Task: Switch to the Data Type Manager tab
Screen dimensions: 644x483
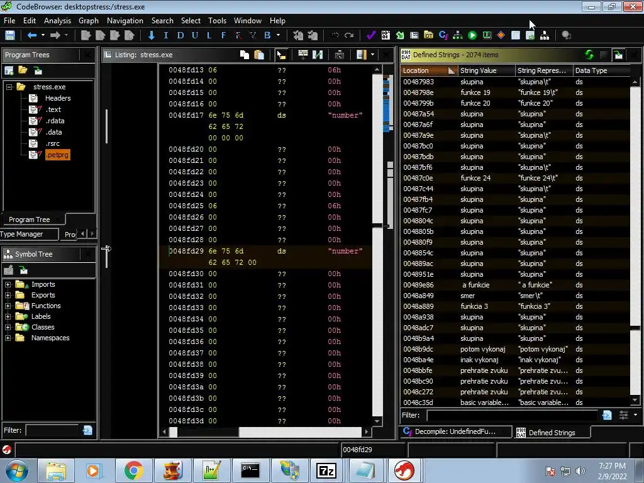Action: (29, 234)
